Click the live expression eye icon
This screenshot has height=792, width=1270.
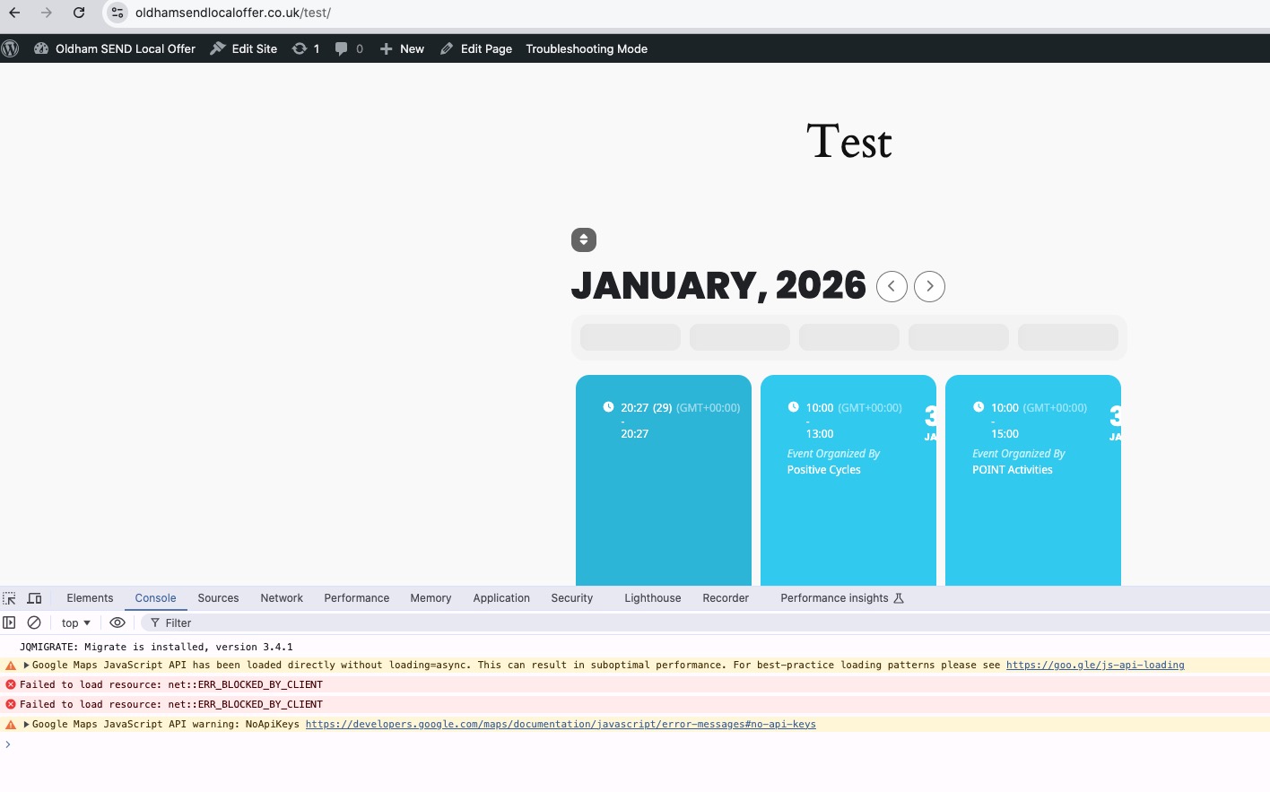pos(117,622)
